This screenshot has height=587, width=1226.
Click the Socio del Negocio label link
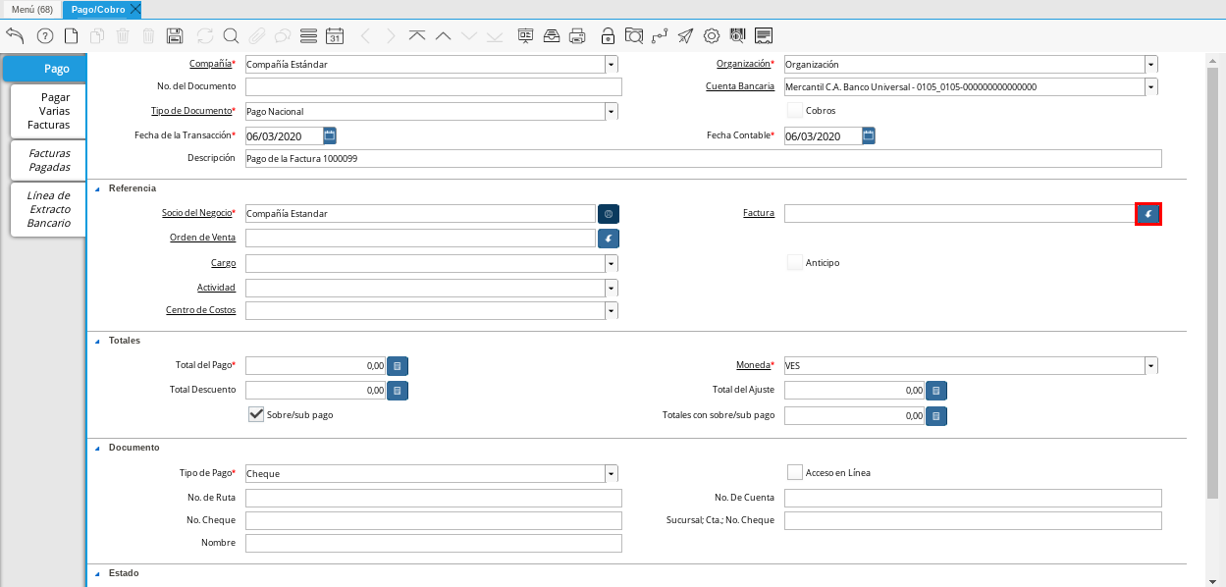tap(197, 213)
